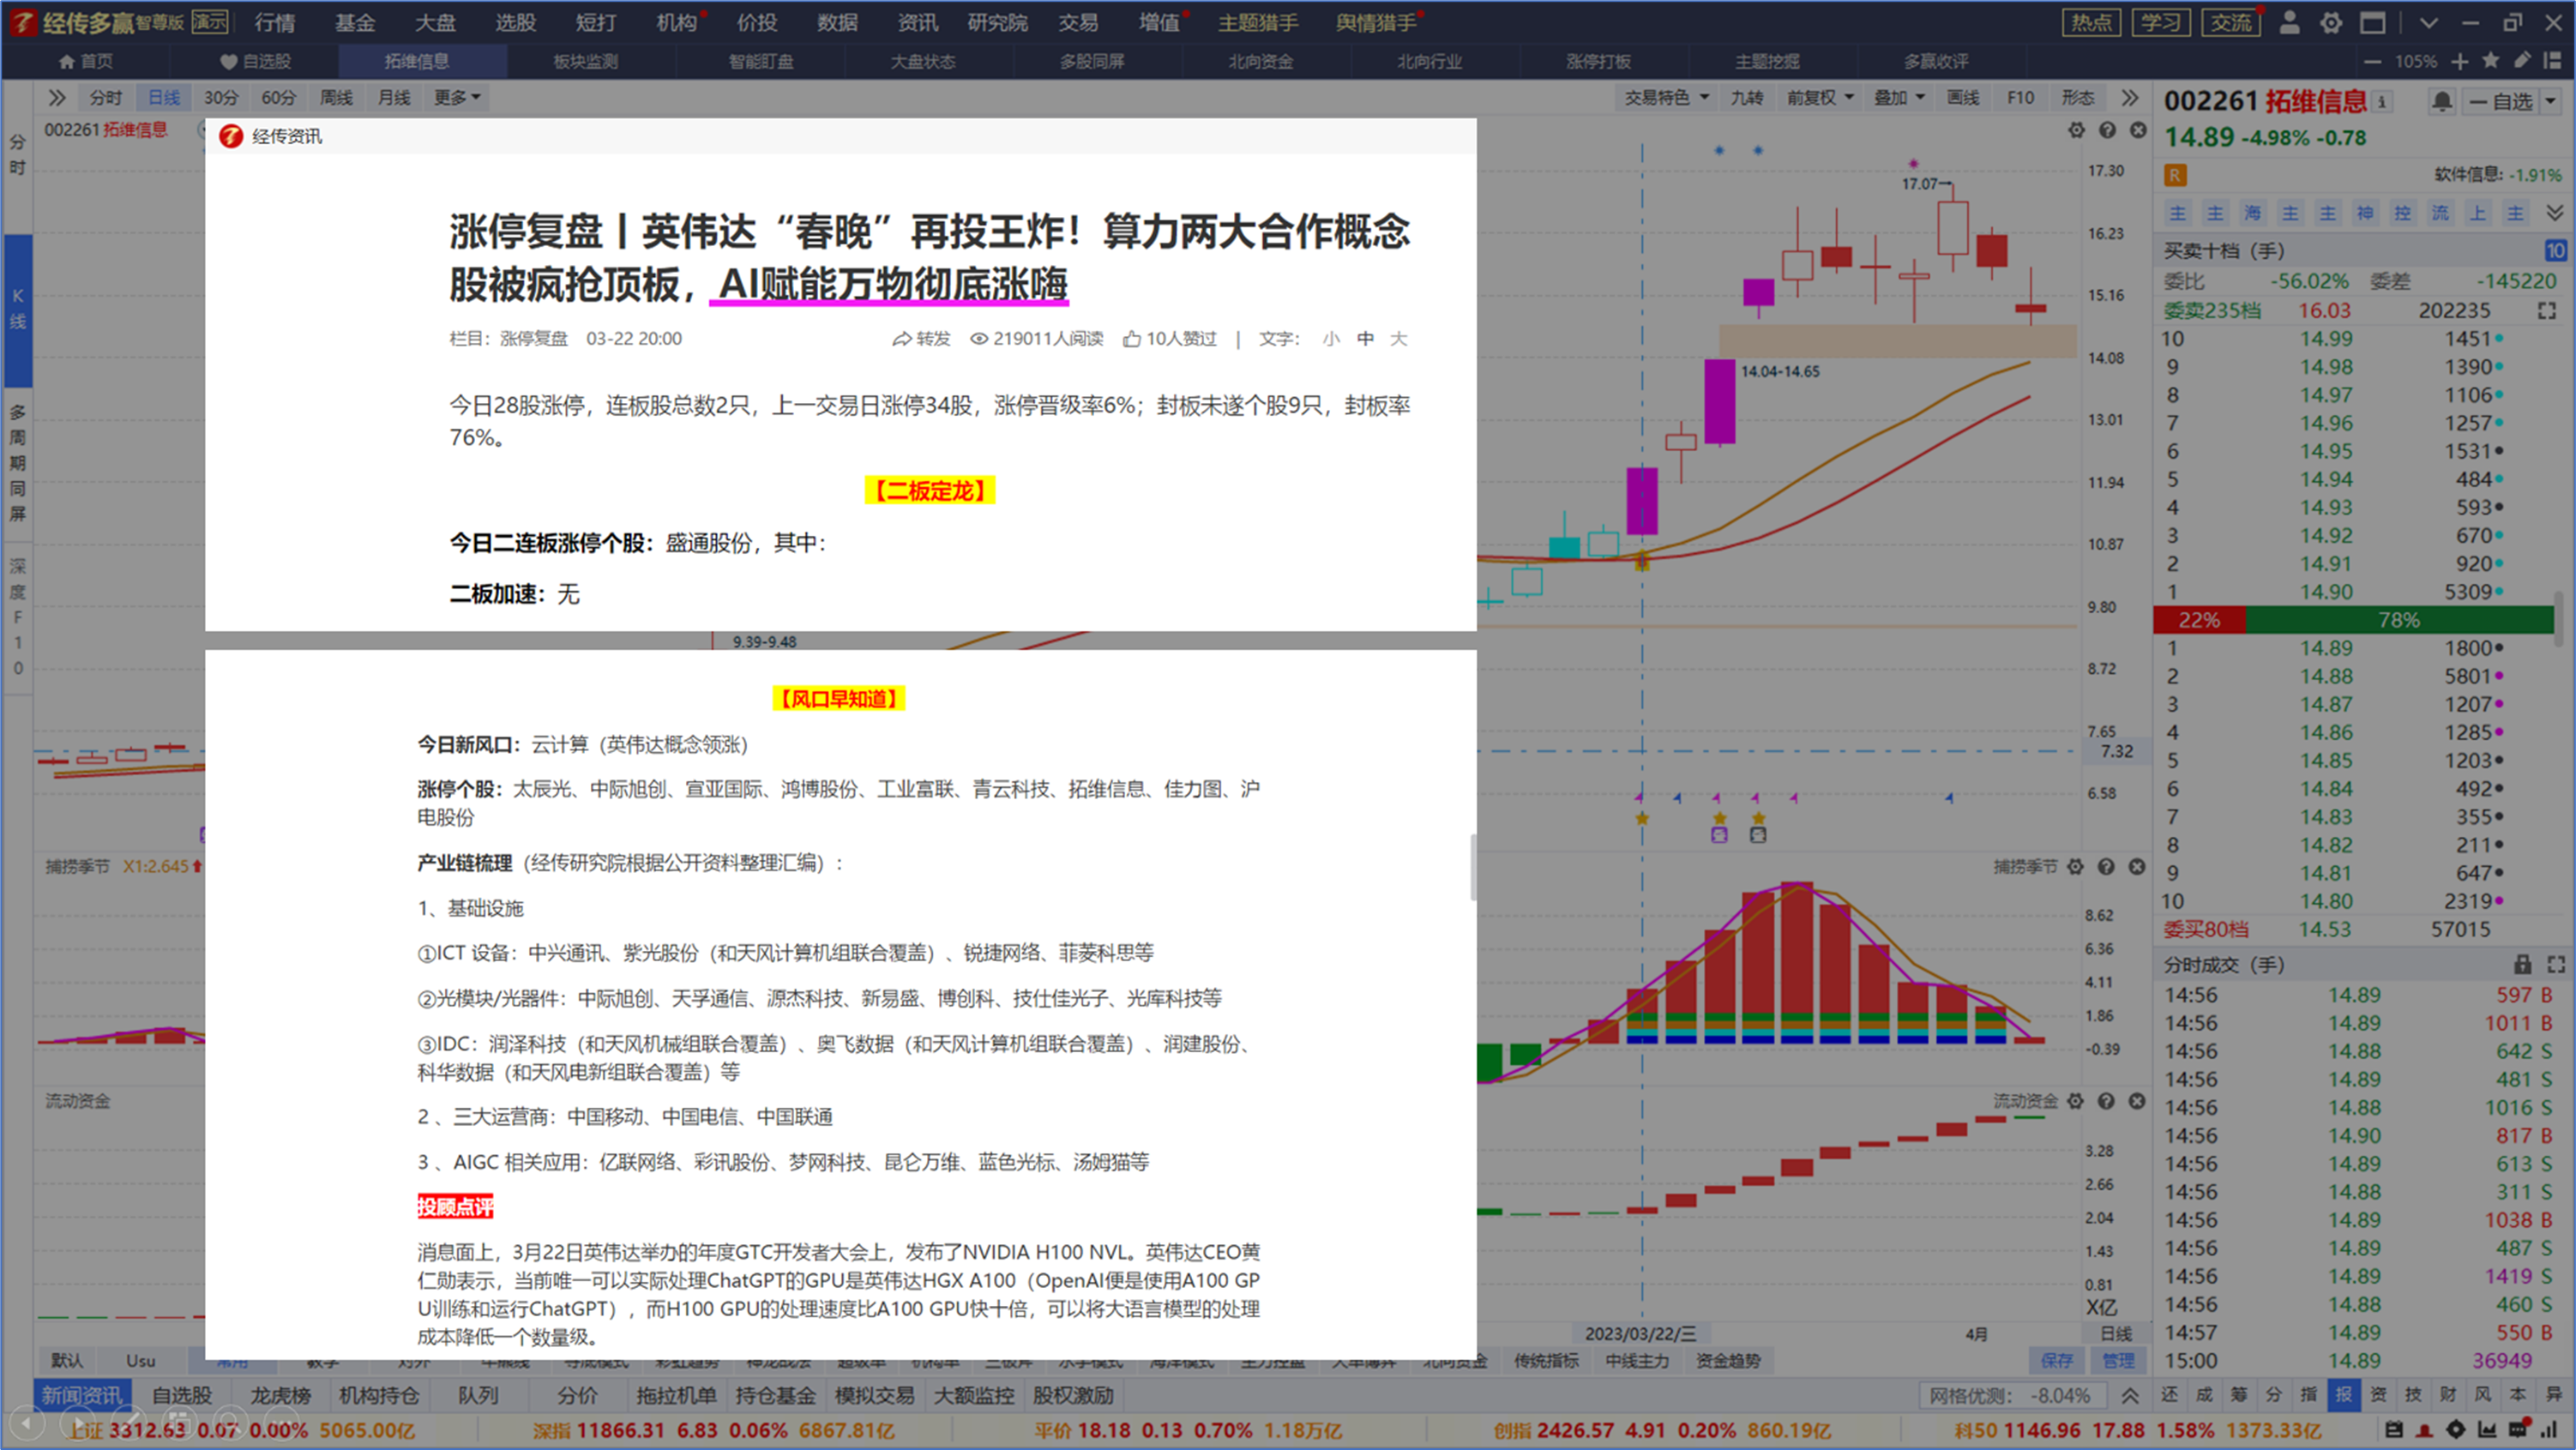The height and width of the screenshot is (1450, 2576).
Task: Click the article window vertical scrollbar handle
Action: point(1473,867)
